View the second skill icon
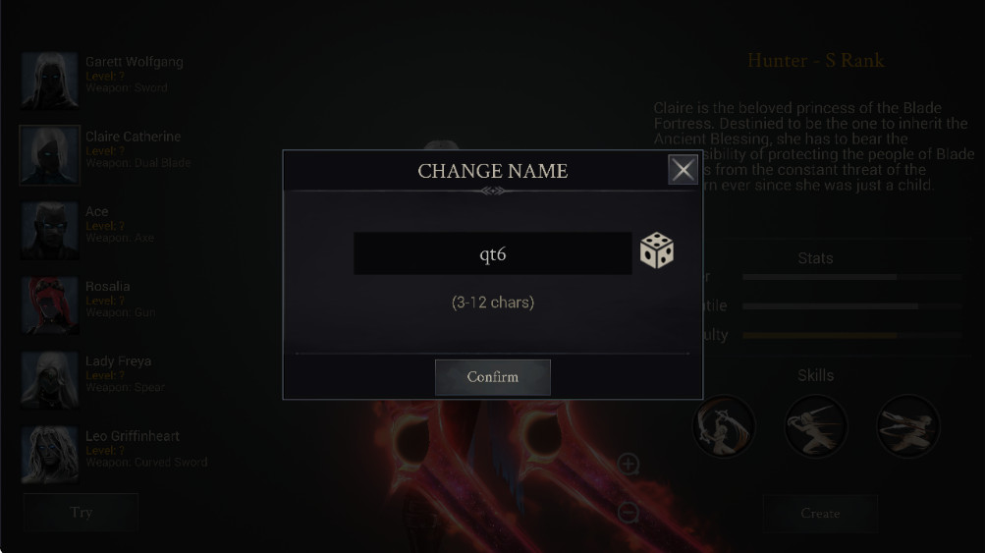 816,426
